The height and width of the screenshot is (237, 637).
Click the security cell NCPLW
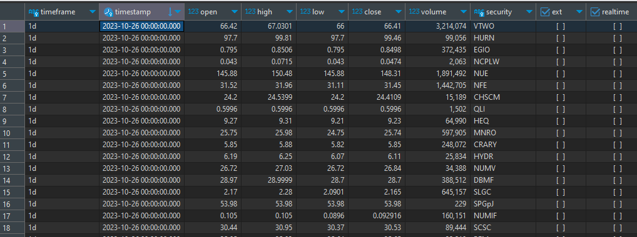503,62
